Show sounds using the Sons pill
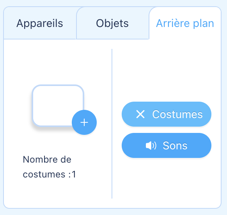227x215 pixels. 167,145
